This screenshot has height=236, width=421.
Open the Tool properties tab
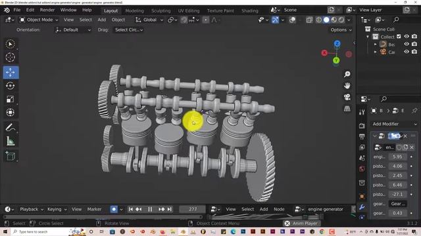tap(362, 112)
